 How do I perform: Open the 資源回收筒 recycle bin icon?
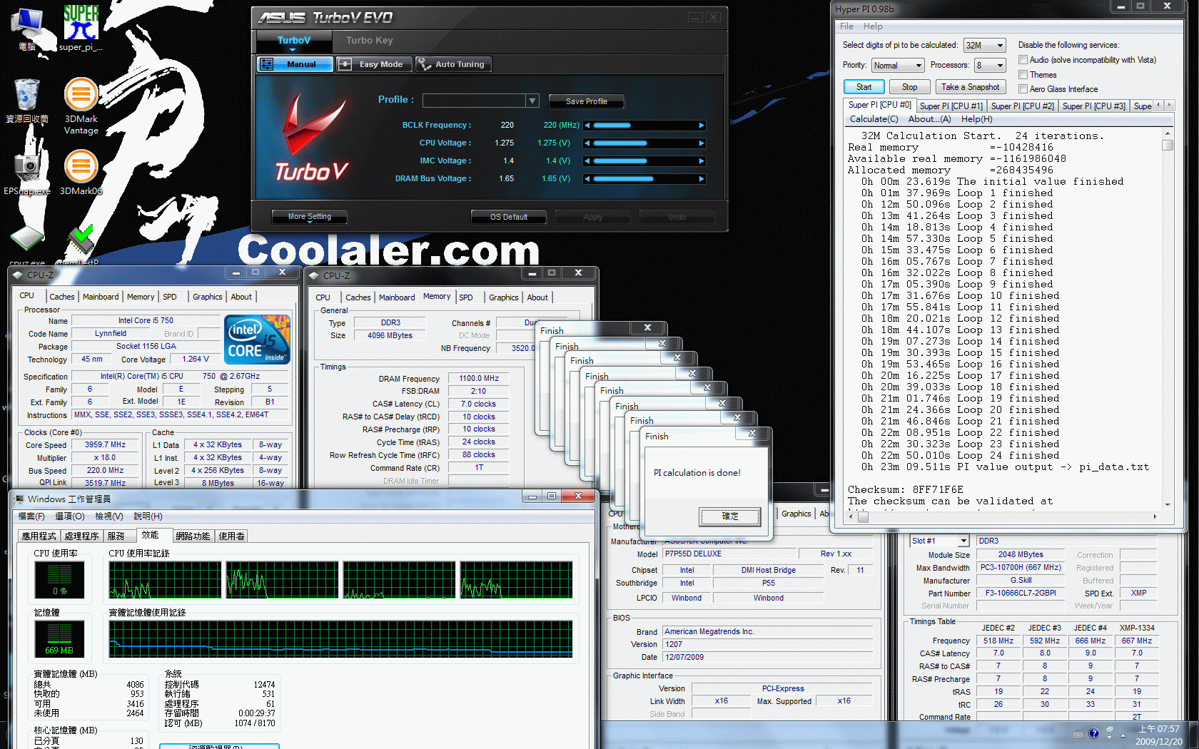coord(27,101)
